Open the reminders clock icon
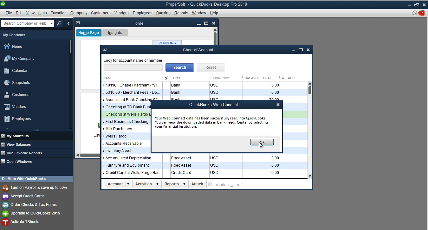 click(415, 13)
